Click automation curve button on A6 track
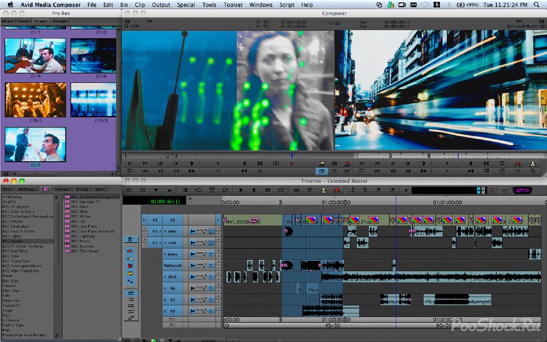Image resolution: width=547 pixels, height=342 pixels. 202,289
